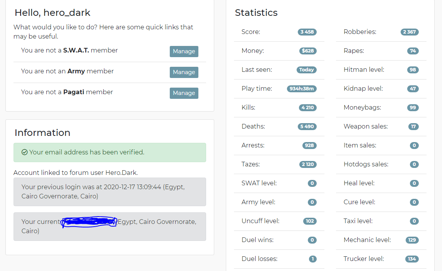Viewport: 442px width, 271px height.
Task: Click the Item sales value badge
Action: (415, 146)
